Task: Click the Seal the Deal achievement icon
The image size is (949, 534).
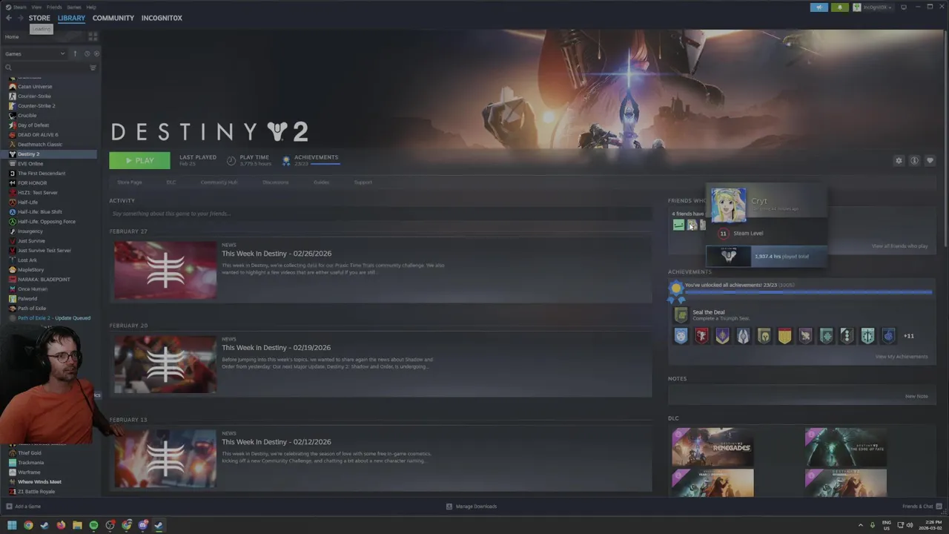Action: point(681,315)
